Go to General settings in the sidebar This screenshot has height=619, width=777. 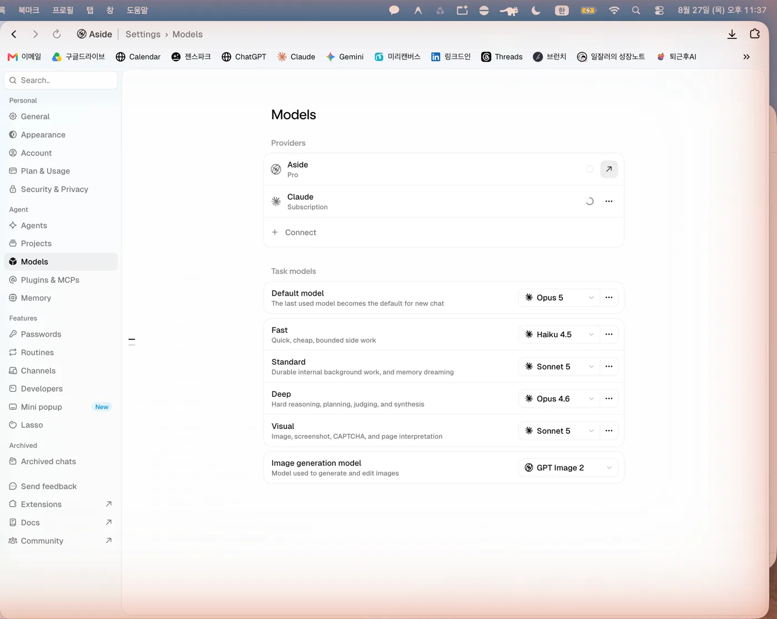tap(61, 116)
